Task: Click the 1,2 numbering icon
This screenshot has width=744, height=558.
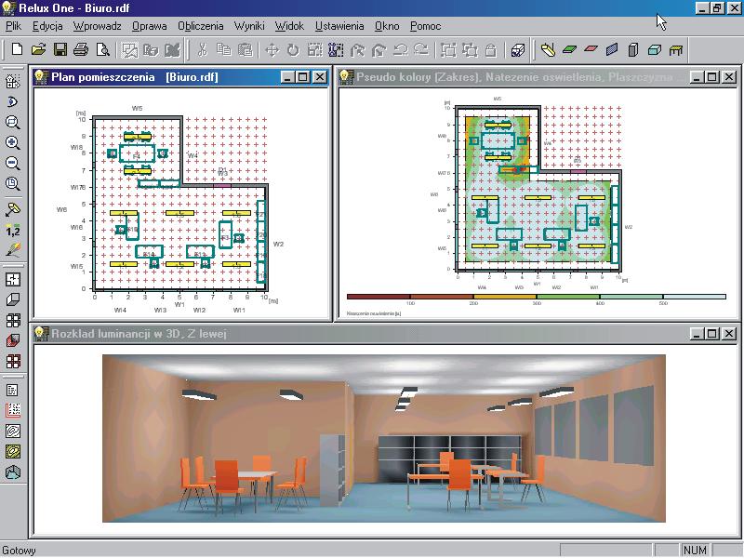Action: tap(13, 230)
